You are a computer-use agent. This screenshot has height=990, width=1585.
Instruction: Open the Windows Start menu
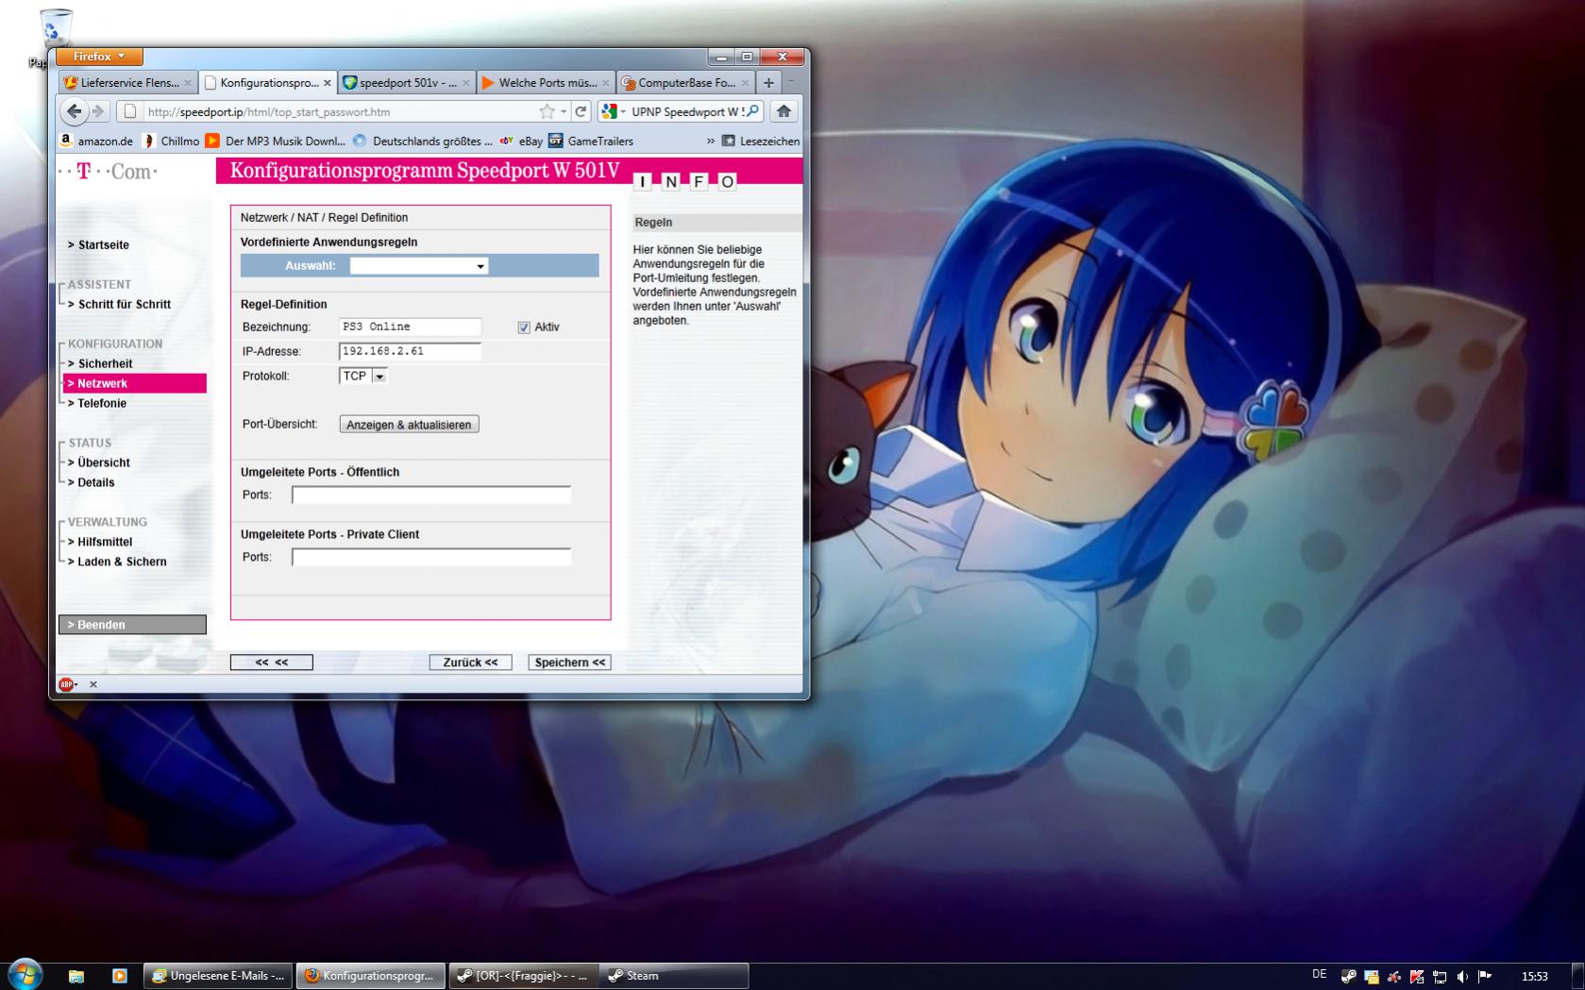tap(25, 975)
